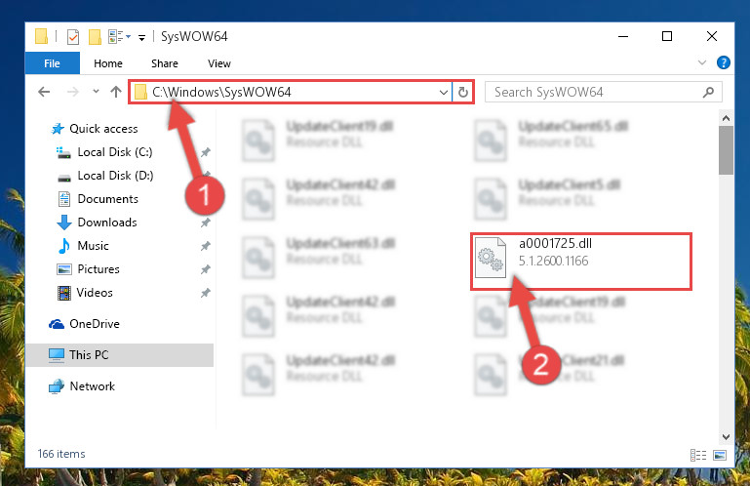
Task: Click the vertical scrollbar thumb
Action: [x=726, y=150]
